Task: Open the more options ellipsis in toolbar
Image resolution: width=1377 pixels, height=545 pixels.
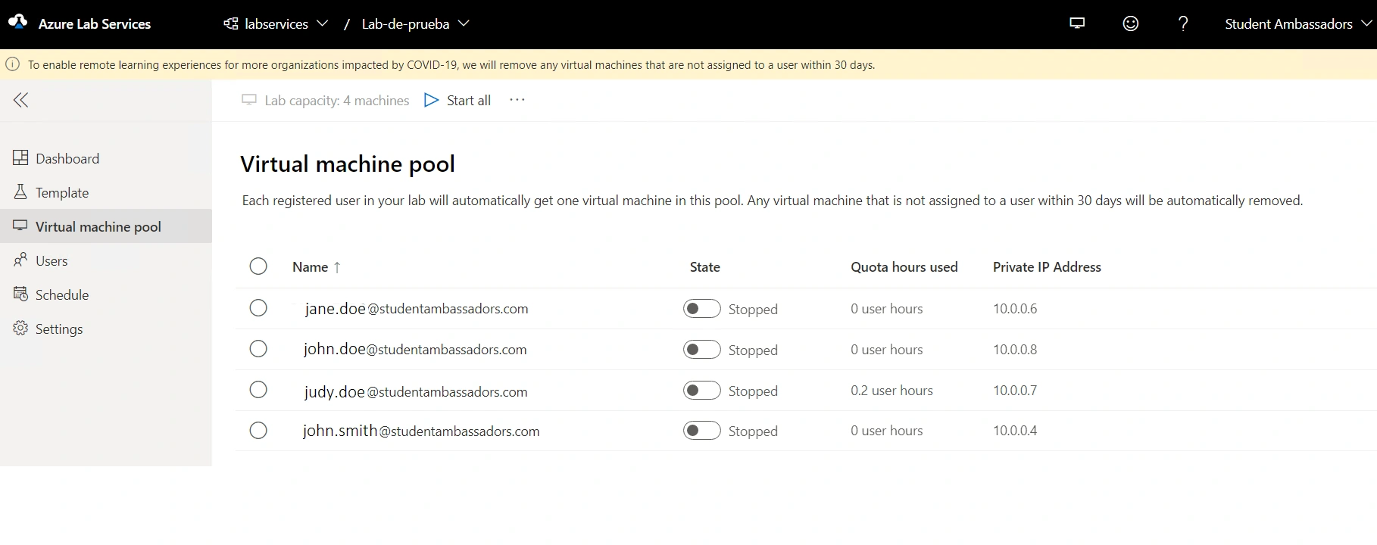Action: 517,100
